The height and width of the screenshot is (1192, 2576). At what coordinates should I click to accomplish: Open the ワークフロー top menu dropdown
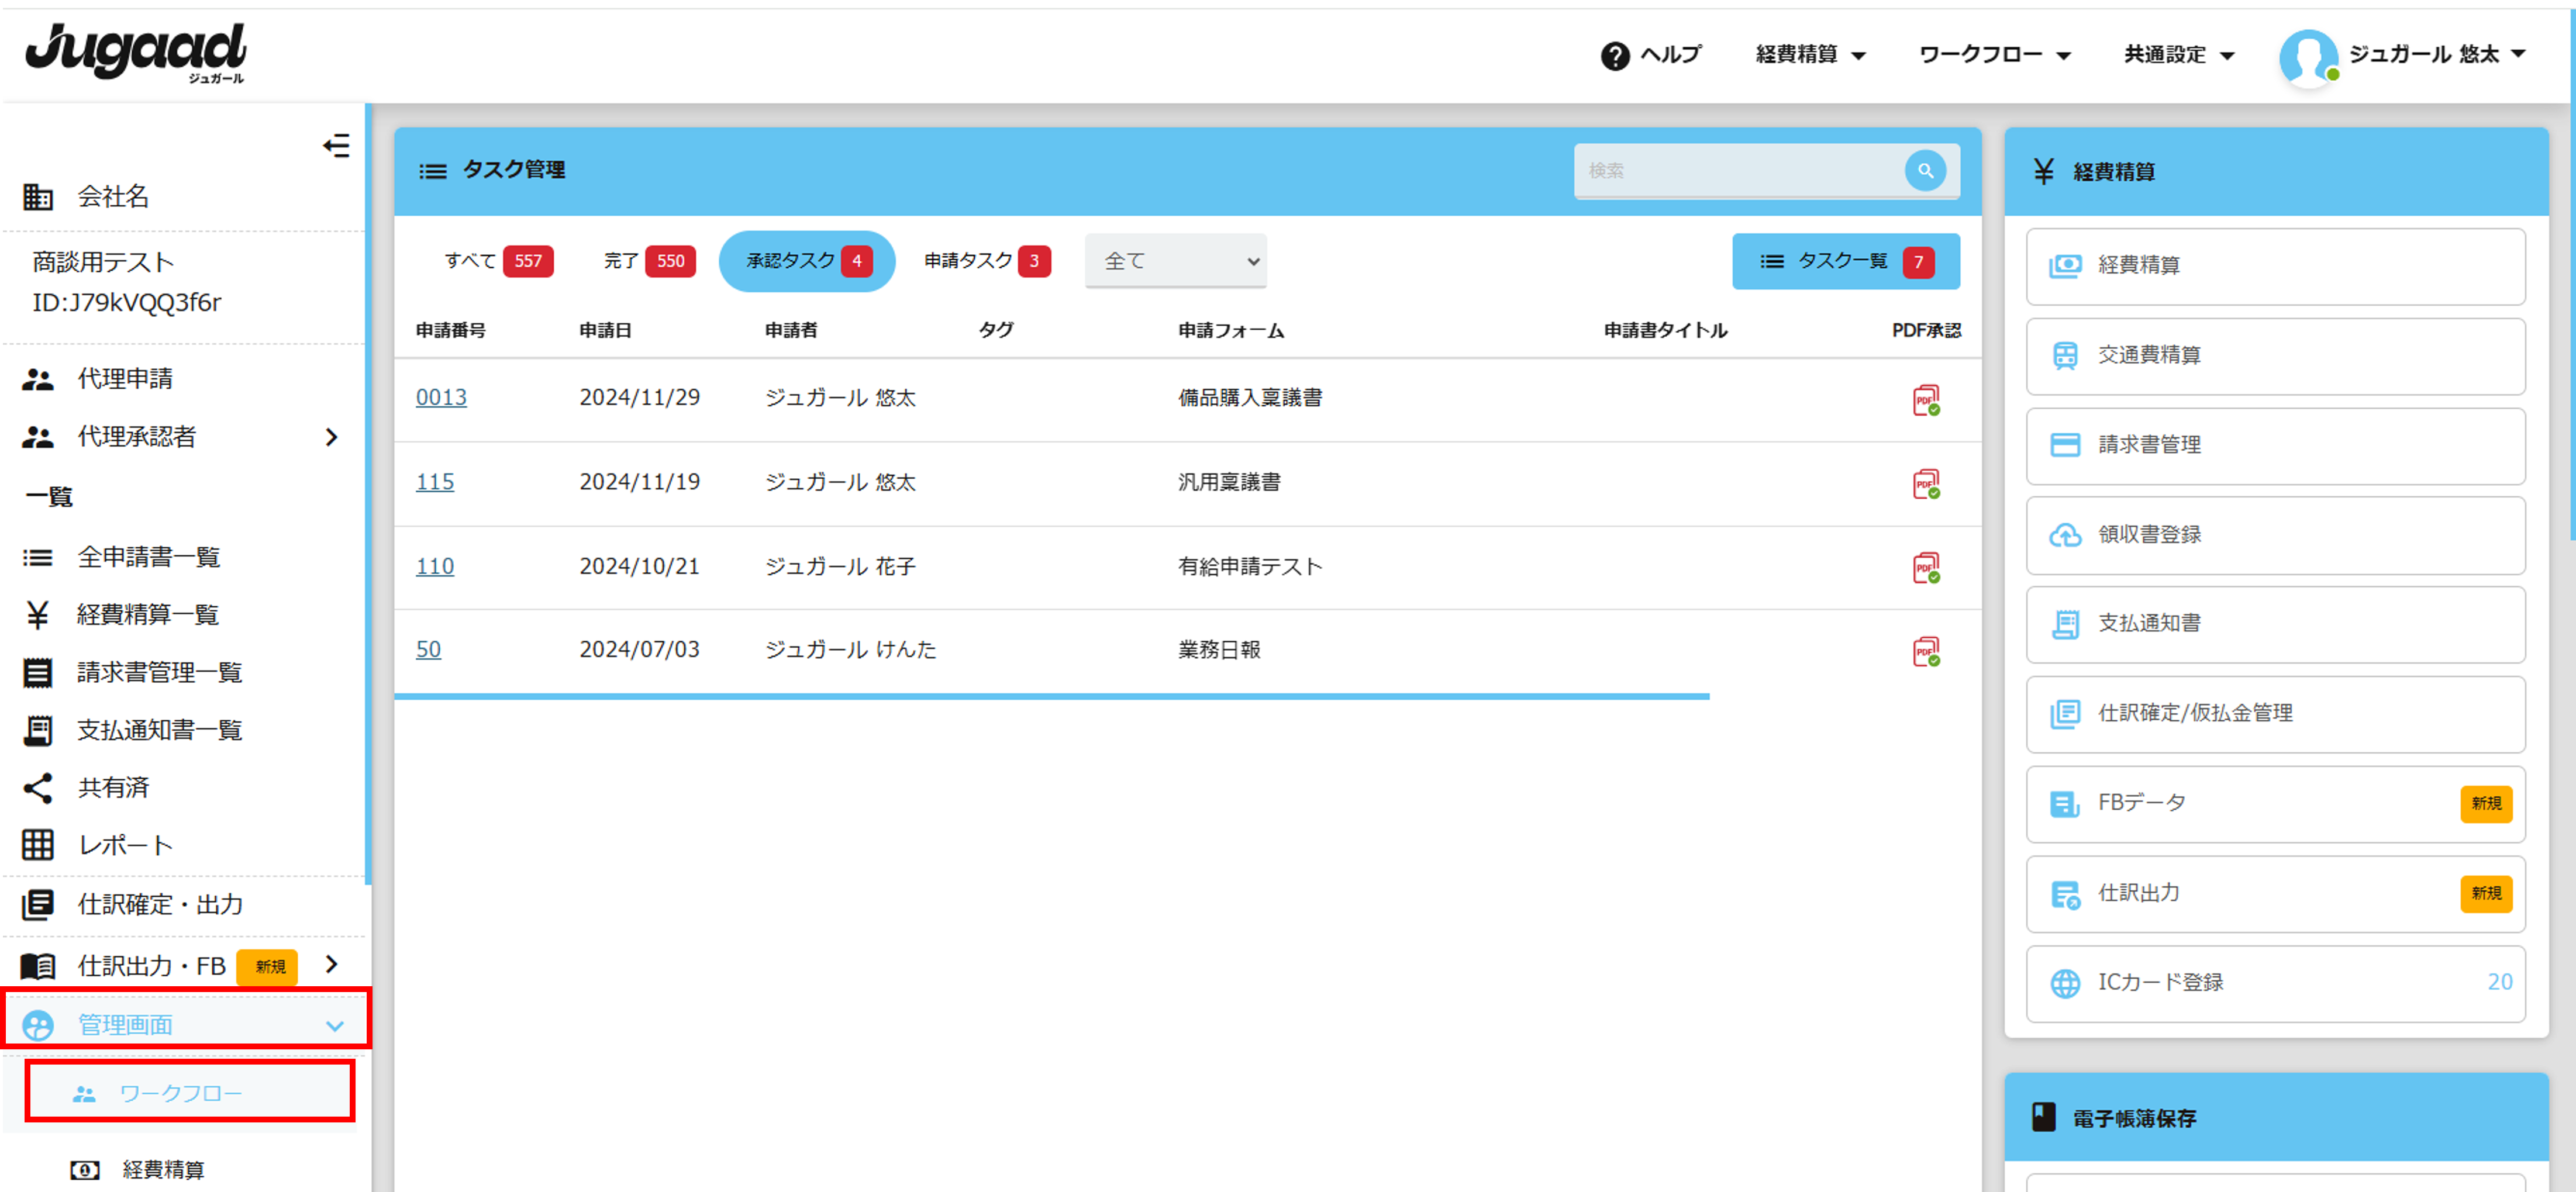(1994, 55)
